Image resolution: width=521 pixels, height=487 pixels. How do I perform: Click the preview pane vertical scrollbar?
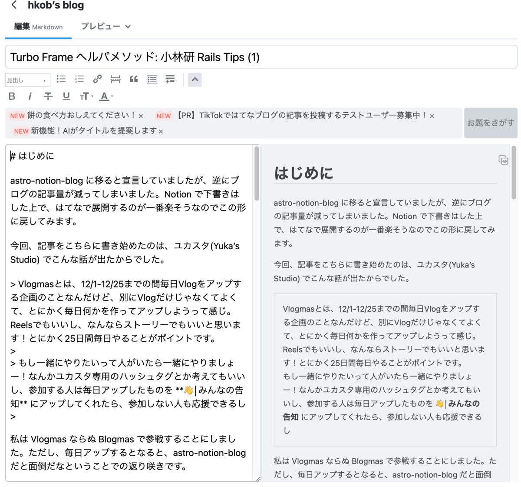coord(514,173)
